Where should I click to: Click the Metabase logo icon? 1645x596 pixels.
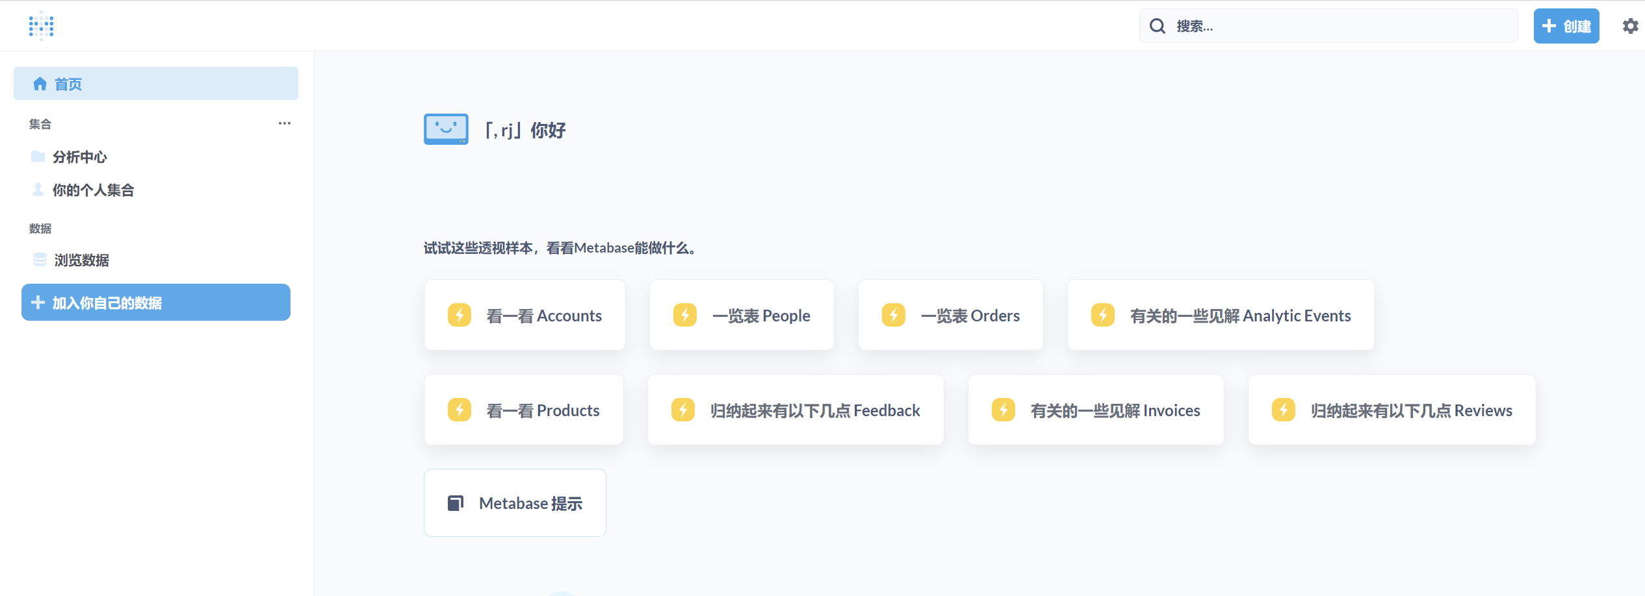pyautogui.click(x=41, y=26)
